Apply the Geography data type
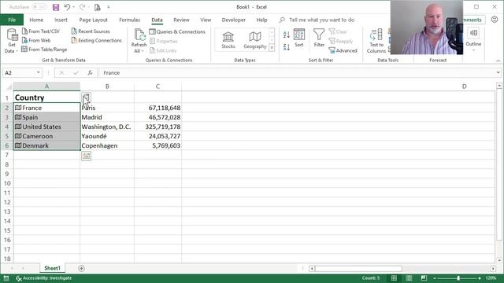The height and width of the screenshot is (283, 504). click(255, 40)
